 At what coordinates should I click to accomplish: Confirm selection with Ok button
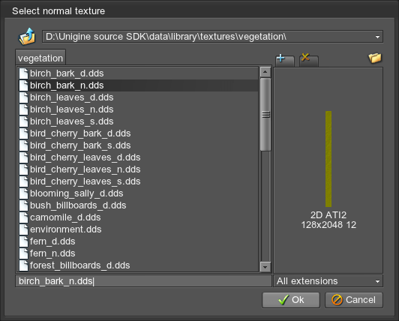[x=291, y=300]
